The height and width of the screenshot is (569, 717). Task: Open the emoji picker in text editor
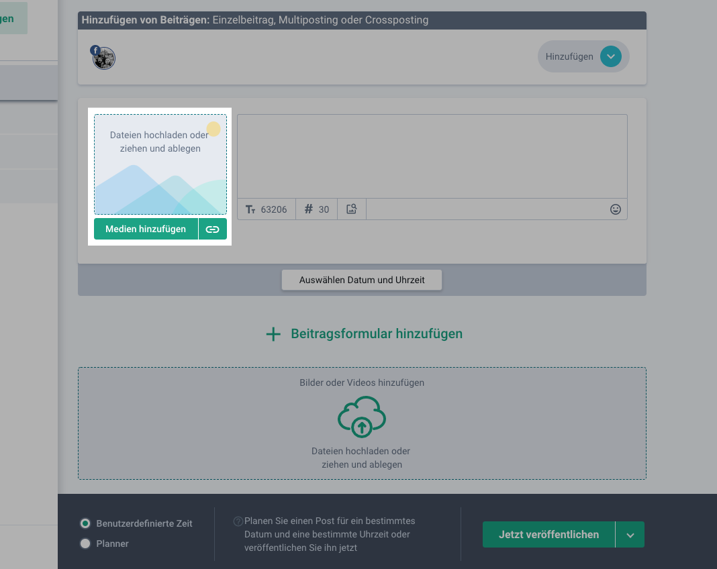click(615, 209)
